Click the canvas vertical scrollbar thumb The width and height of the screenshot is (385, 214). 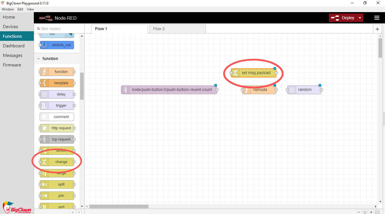[x=380, y=48]
